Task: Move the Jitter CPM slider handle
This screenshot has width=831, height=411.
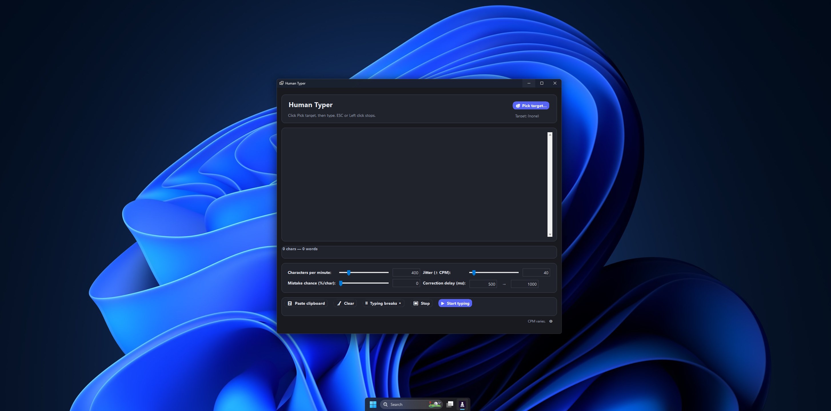Action: 474,273
